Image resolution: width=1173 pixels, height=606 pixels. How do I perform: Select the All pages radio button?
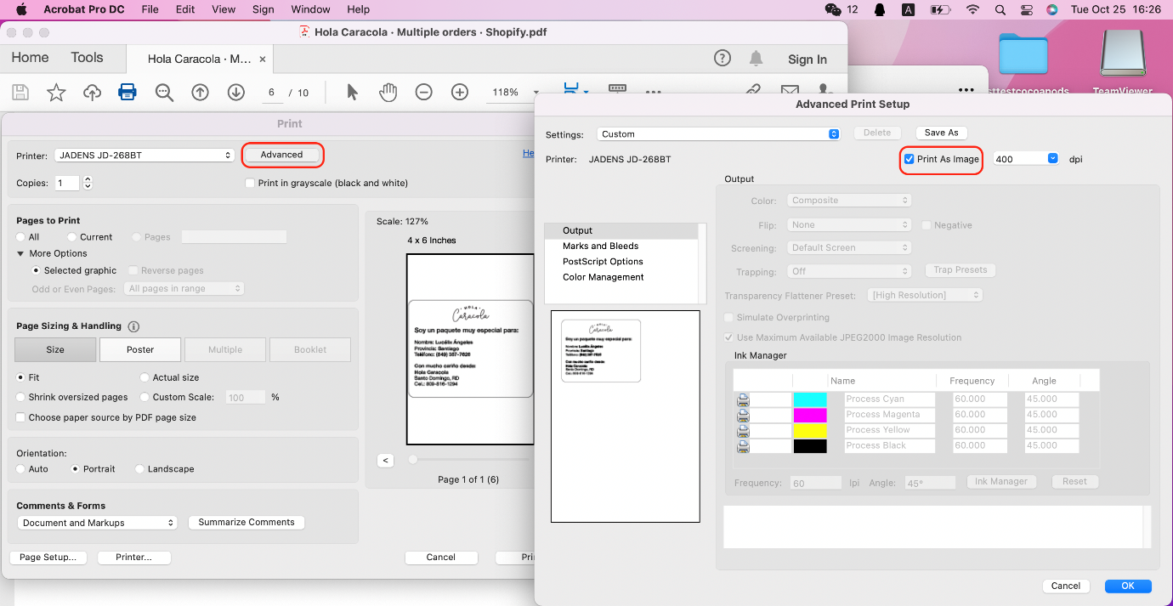[20, 237]
